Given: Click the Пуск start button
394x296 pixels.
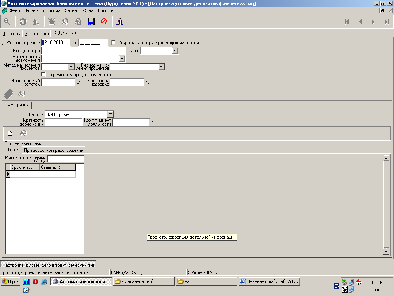Looking at the screenshot, I should click(x=10, y=281).
